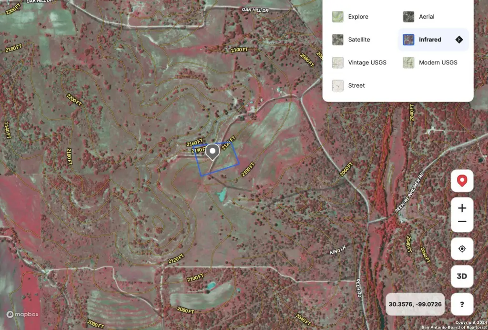488x330 pixels.
Task: Click the locate-me crosshair button
Action: (462, 249)
